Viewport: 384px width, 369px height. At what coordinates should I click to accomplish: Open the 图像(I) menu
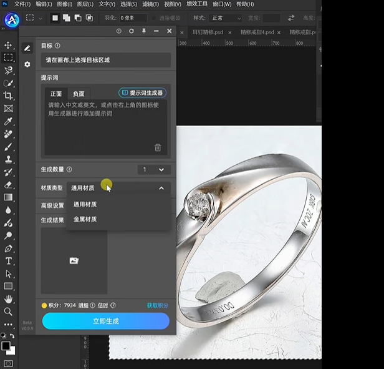pyautogui.click(x=65, y=4)
